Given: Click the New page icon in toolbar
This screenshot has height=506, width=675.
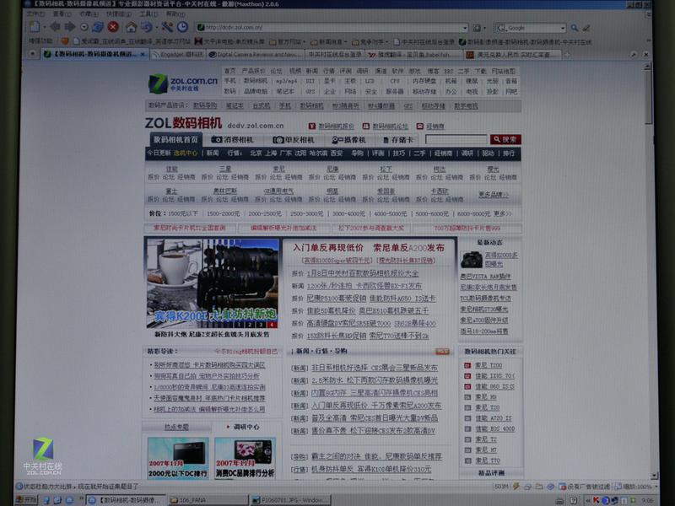Looking at the screenshot, I should 35,27.
